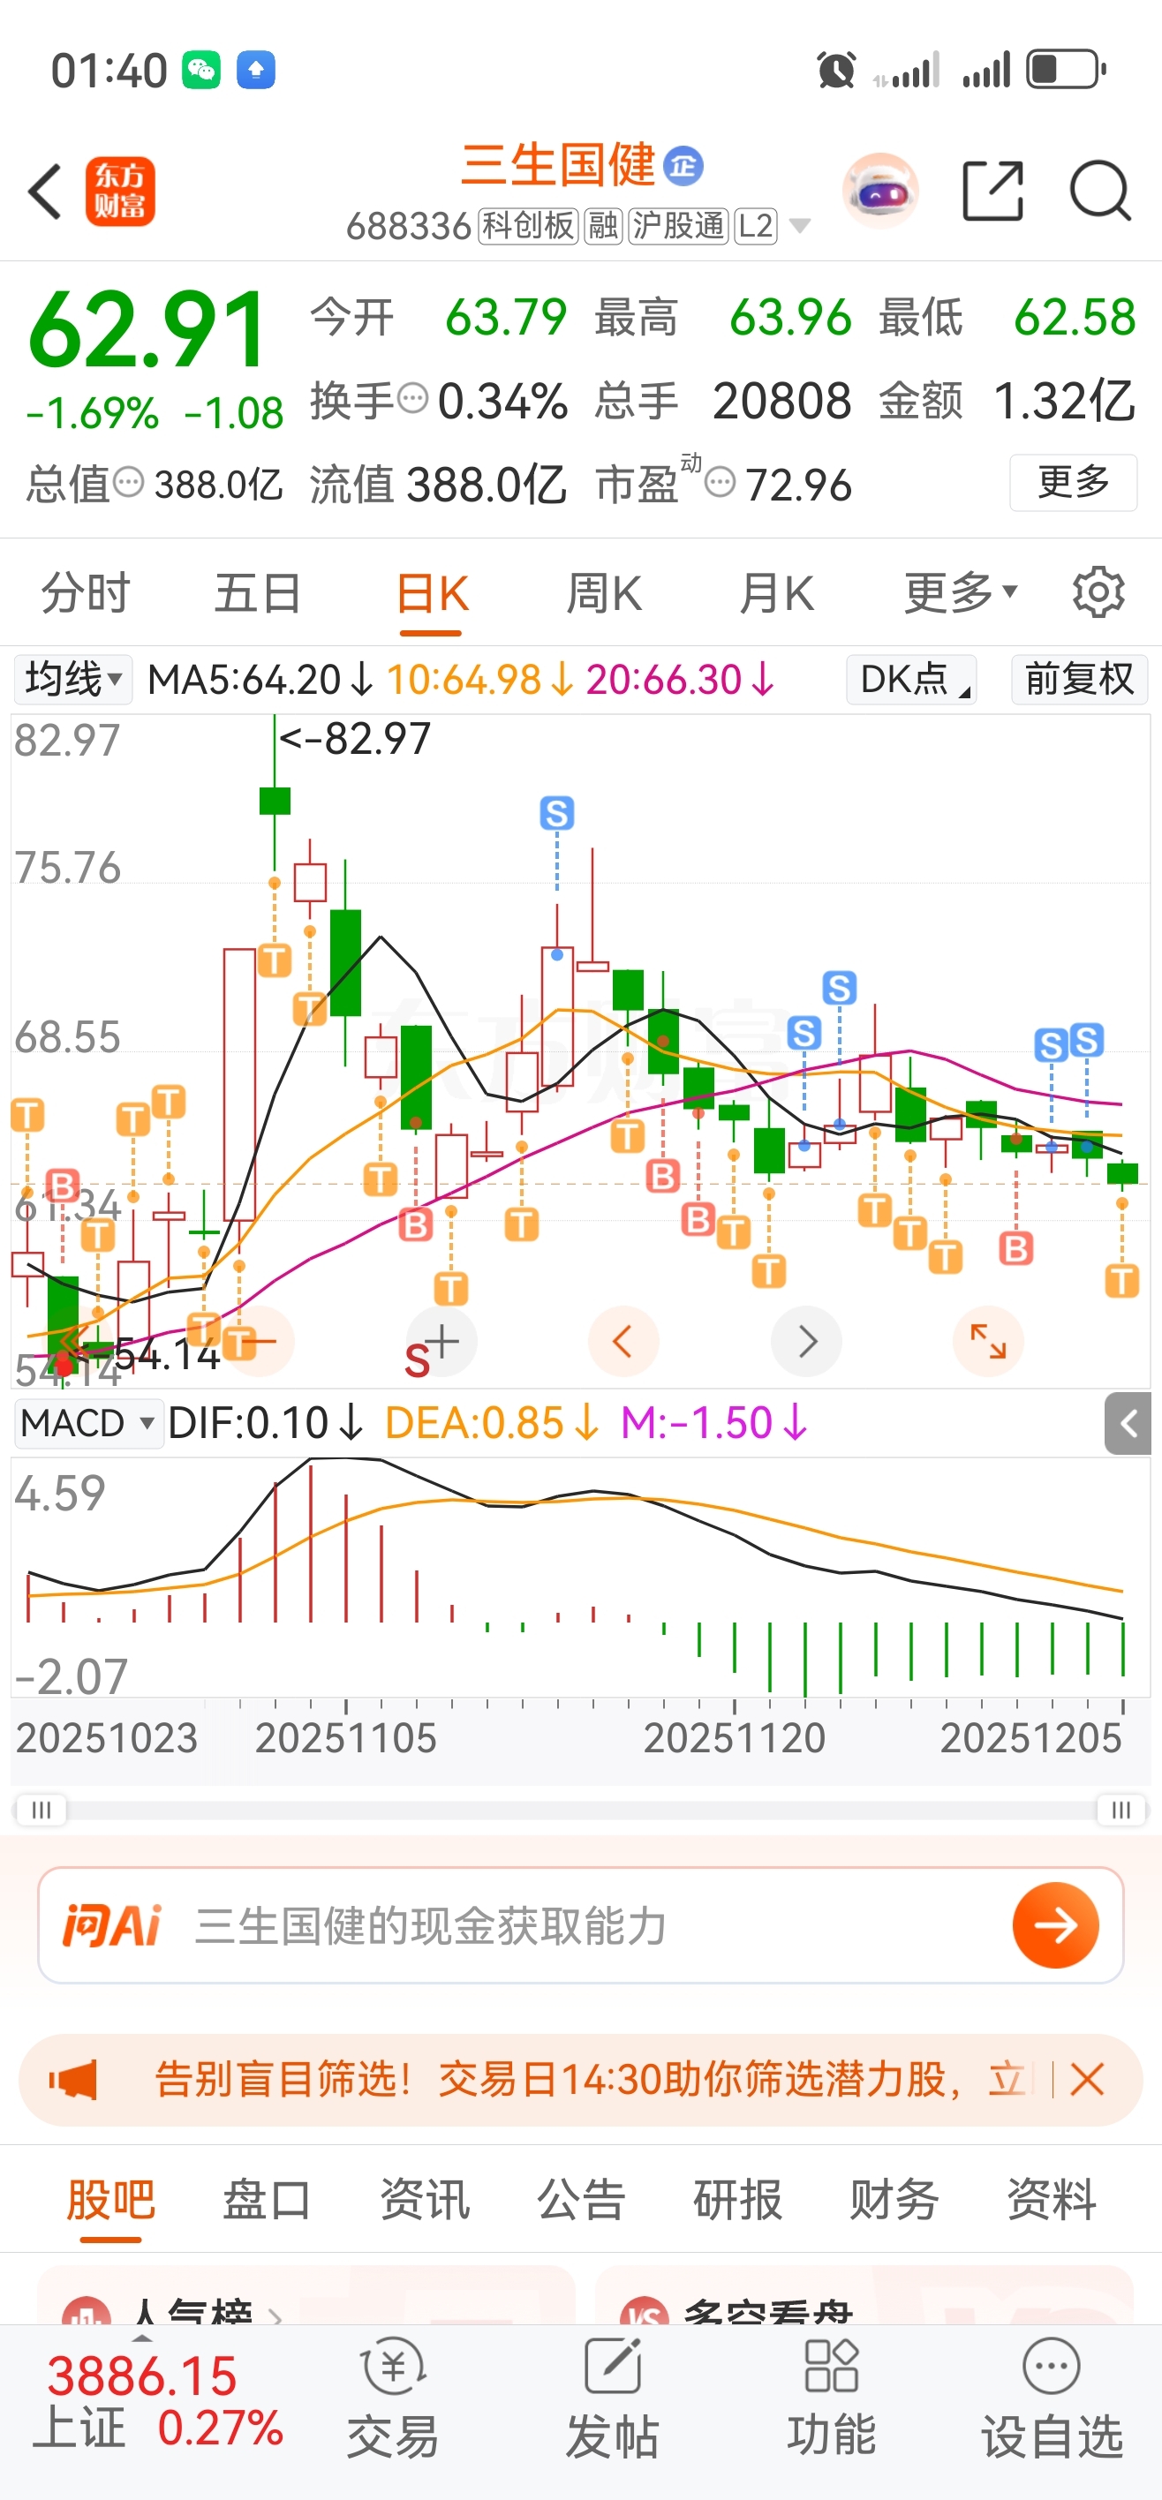Viewport: 1162px width, 2500px height.
Task: Switch to 分时 chart tab
Action: (86, 592)
